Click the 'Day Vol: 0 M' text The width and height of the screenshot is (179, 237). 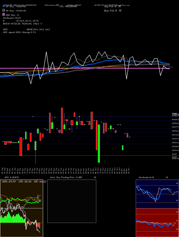(x=112, y=10)
